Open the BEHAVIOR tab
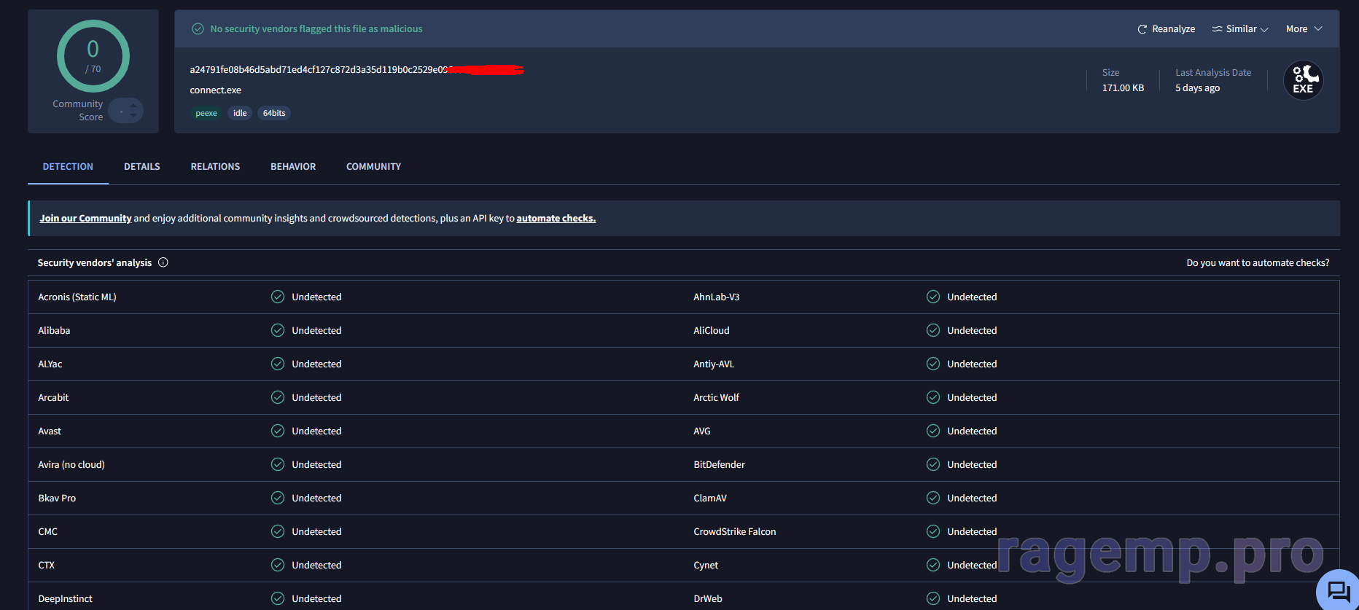The image size is (1359, 610). click(293, 167)
